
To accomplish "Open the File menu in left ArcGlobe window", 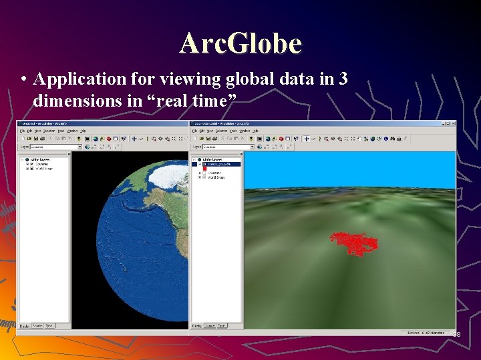I will [x=22, y=131].
